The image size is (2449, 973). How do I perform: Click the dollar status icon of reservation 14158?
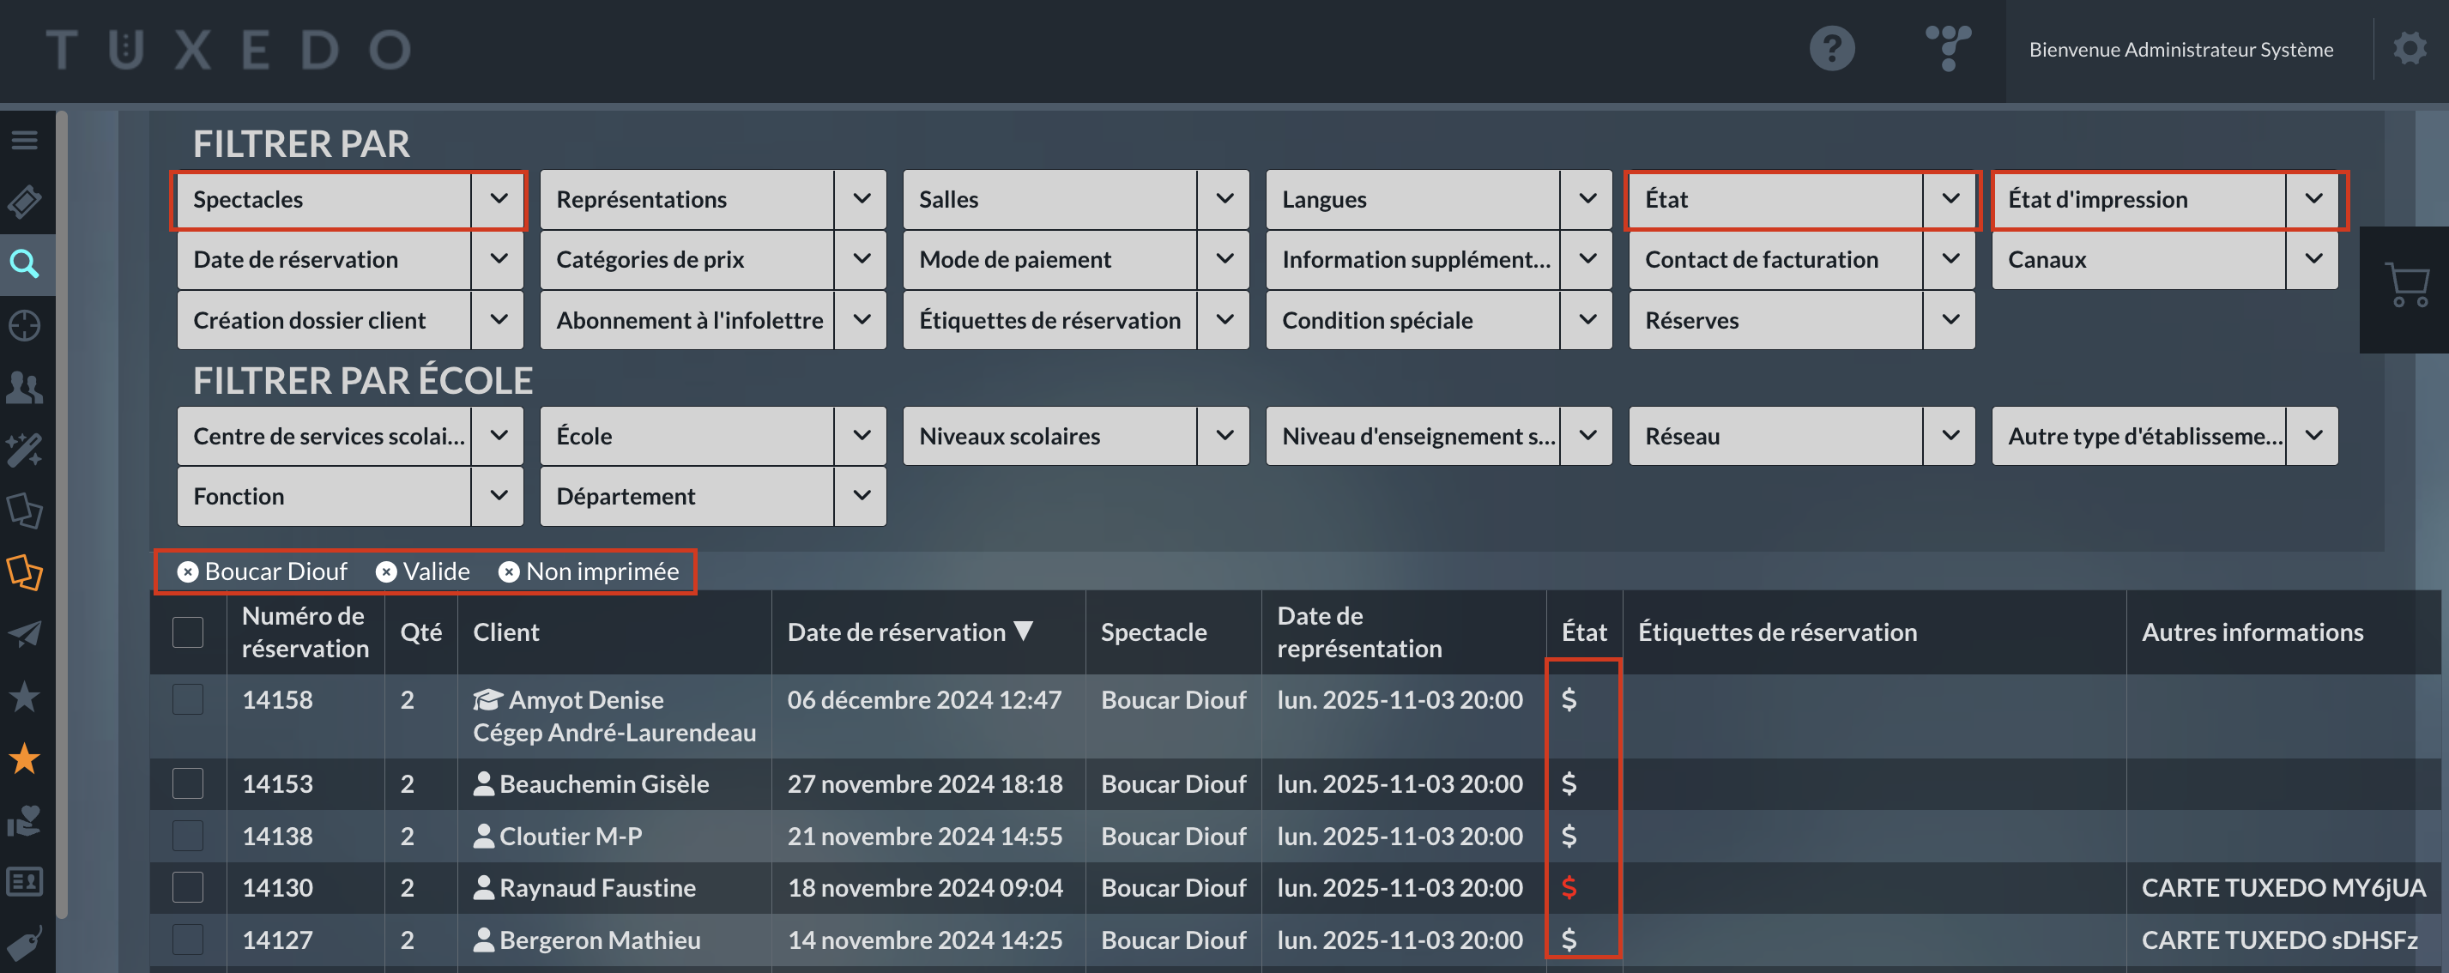click(1569, 700)
